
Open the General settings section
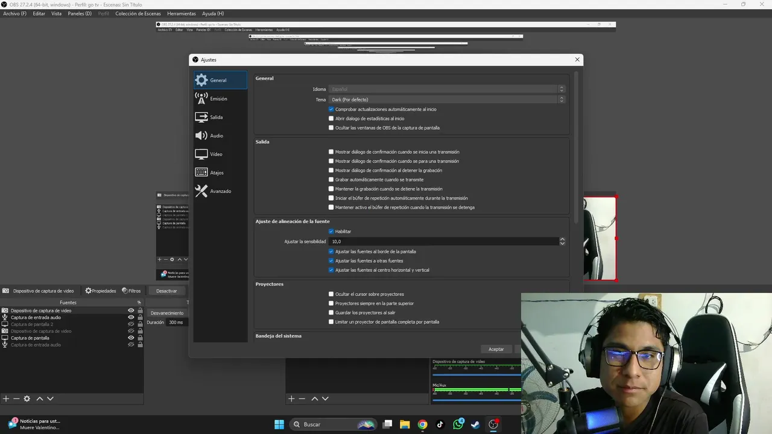point(220,80)
